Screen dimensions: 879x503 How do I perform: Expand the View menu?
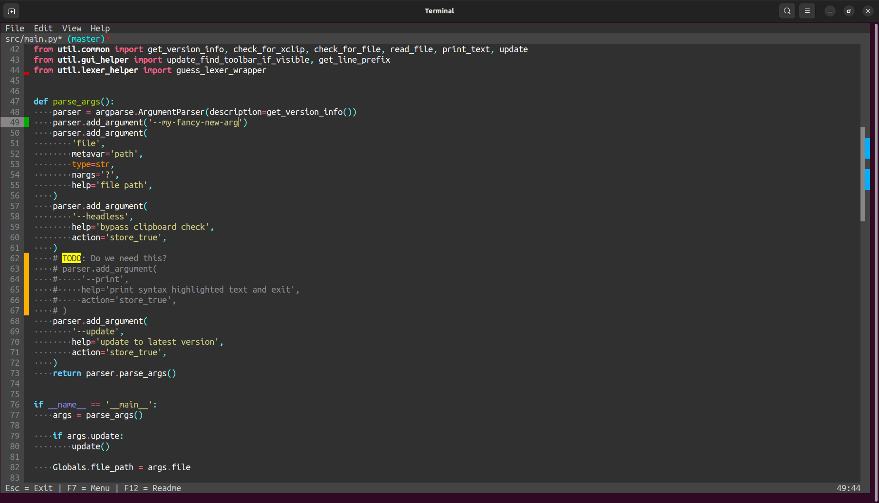click(72, 28)
